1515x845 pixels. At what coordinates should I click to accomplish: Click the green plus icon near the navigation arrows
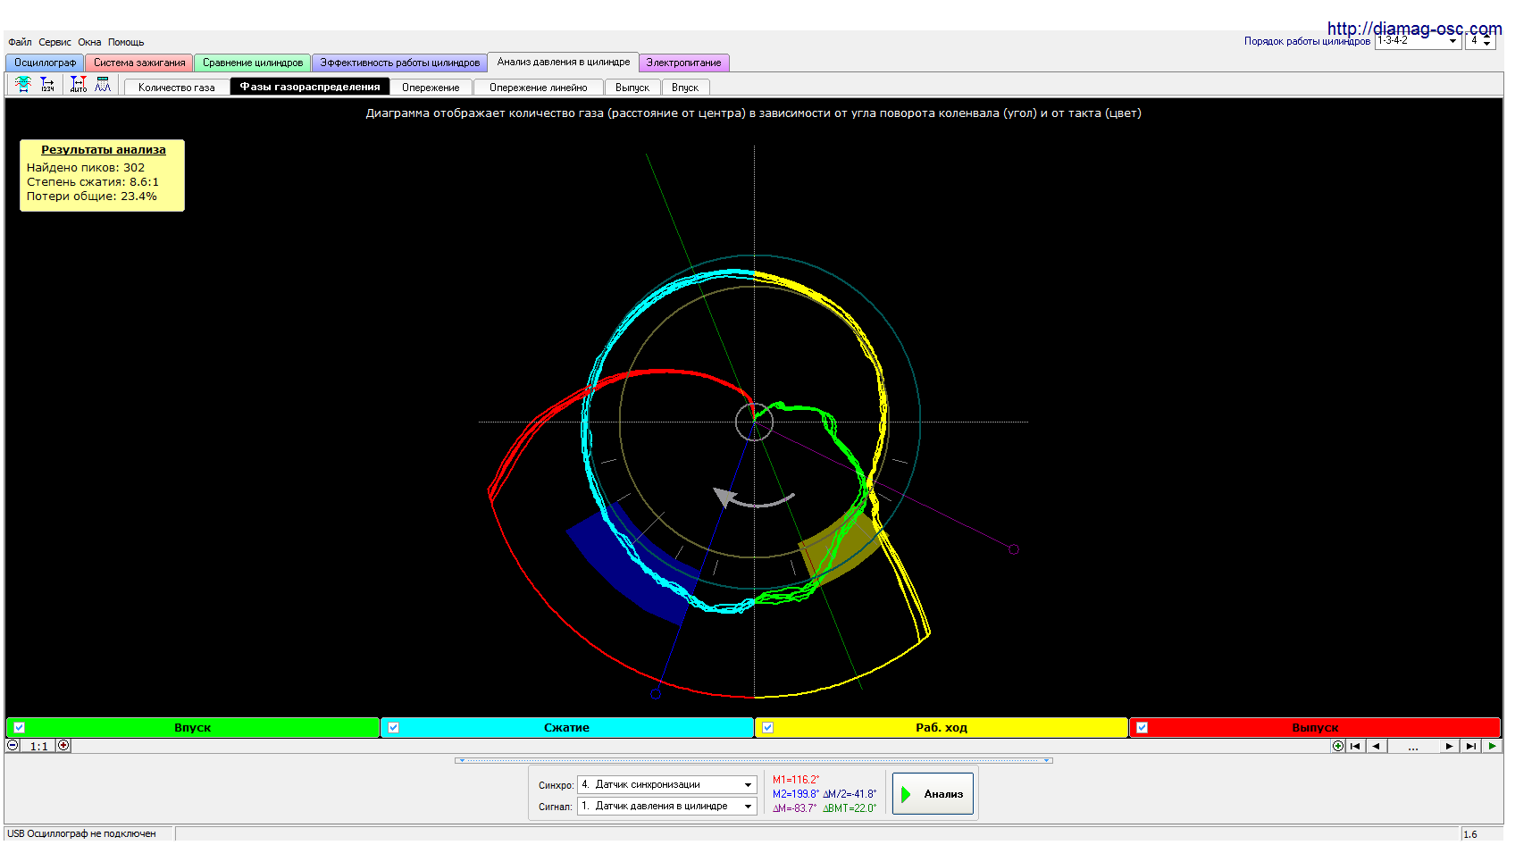coord(1337,746)
